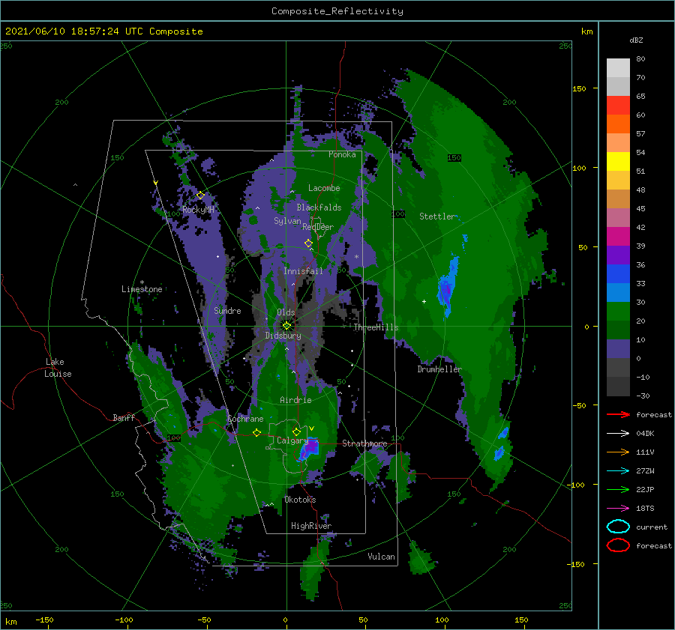Click the yellow diamond marker below RedDeer

[x=308, y=243]
